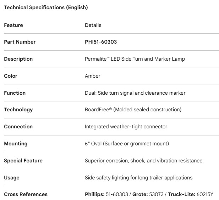Viewport: 219px width, 200px height.
Task: Select the BoardFree molded sealed construction text
Action: coord(133,110)
